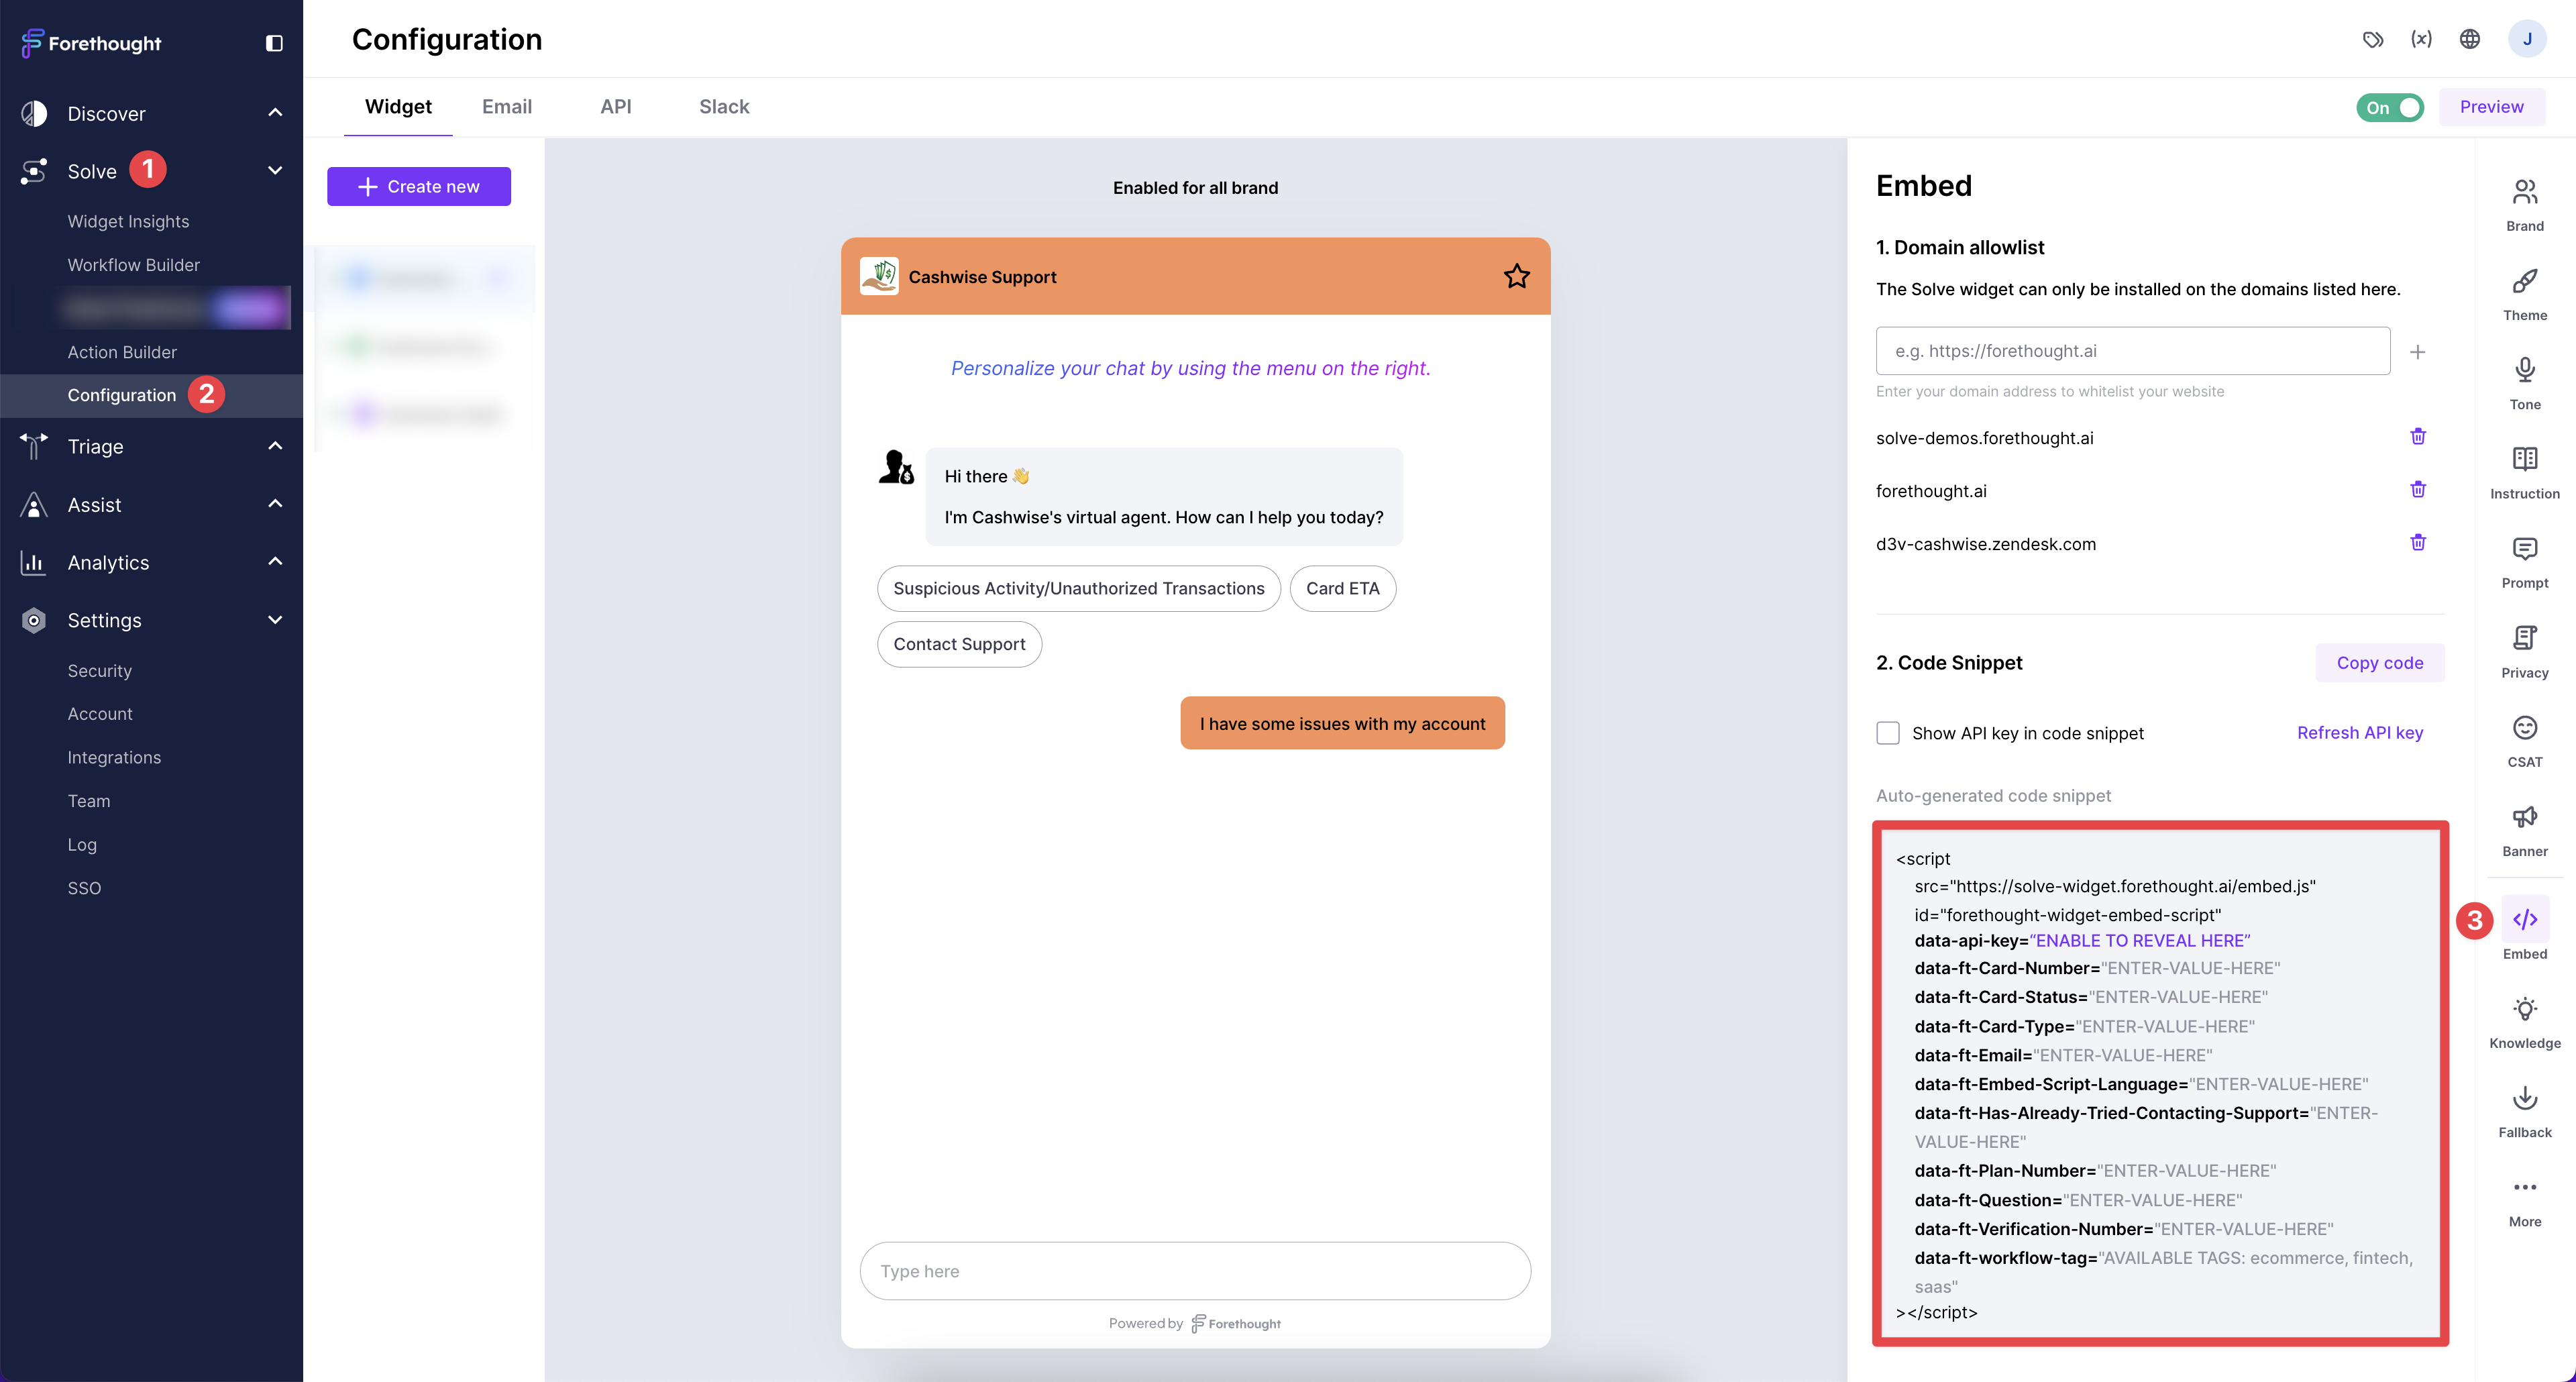Open the Privacy settings panel
Image resolution: width=2576 pixels, height=1382 pixels.
click(2525, 651)
